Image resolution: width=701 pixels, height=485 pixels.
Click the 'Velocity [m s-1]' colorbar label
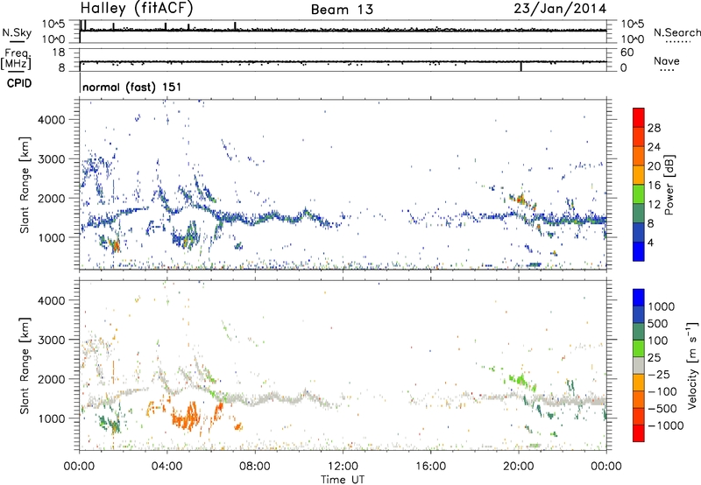[692, 366]
